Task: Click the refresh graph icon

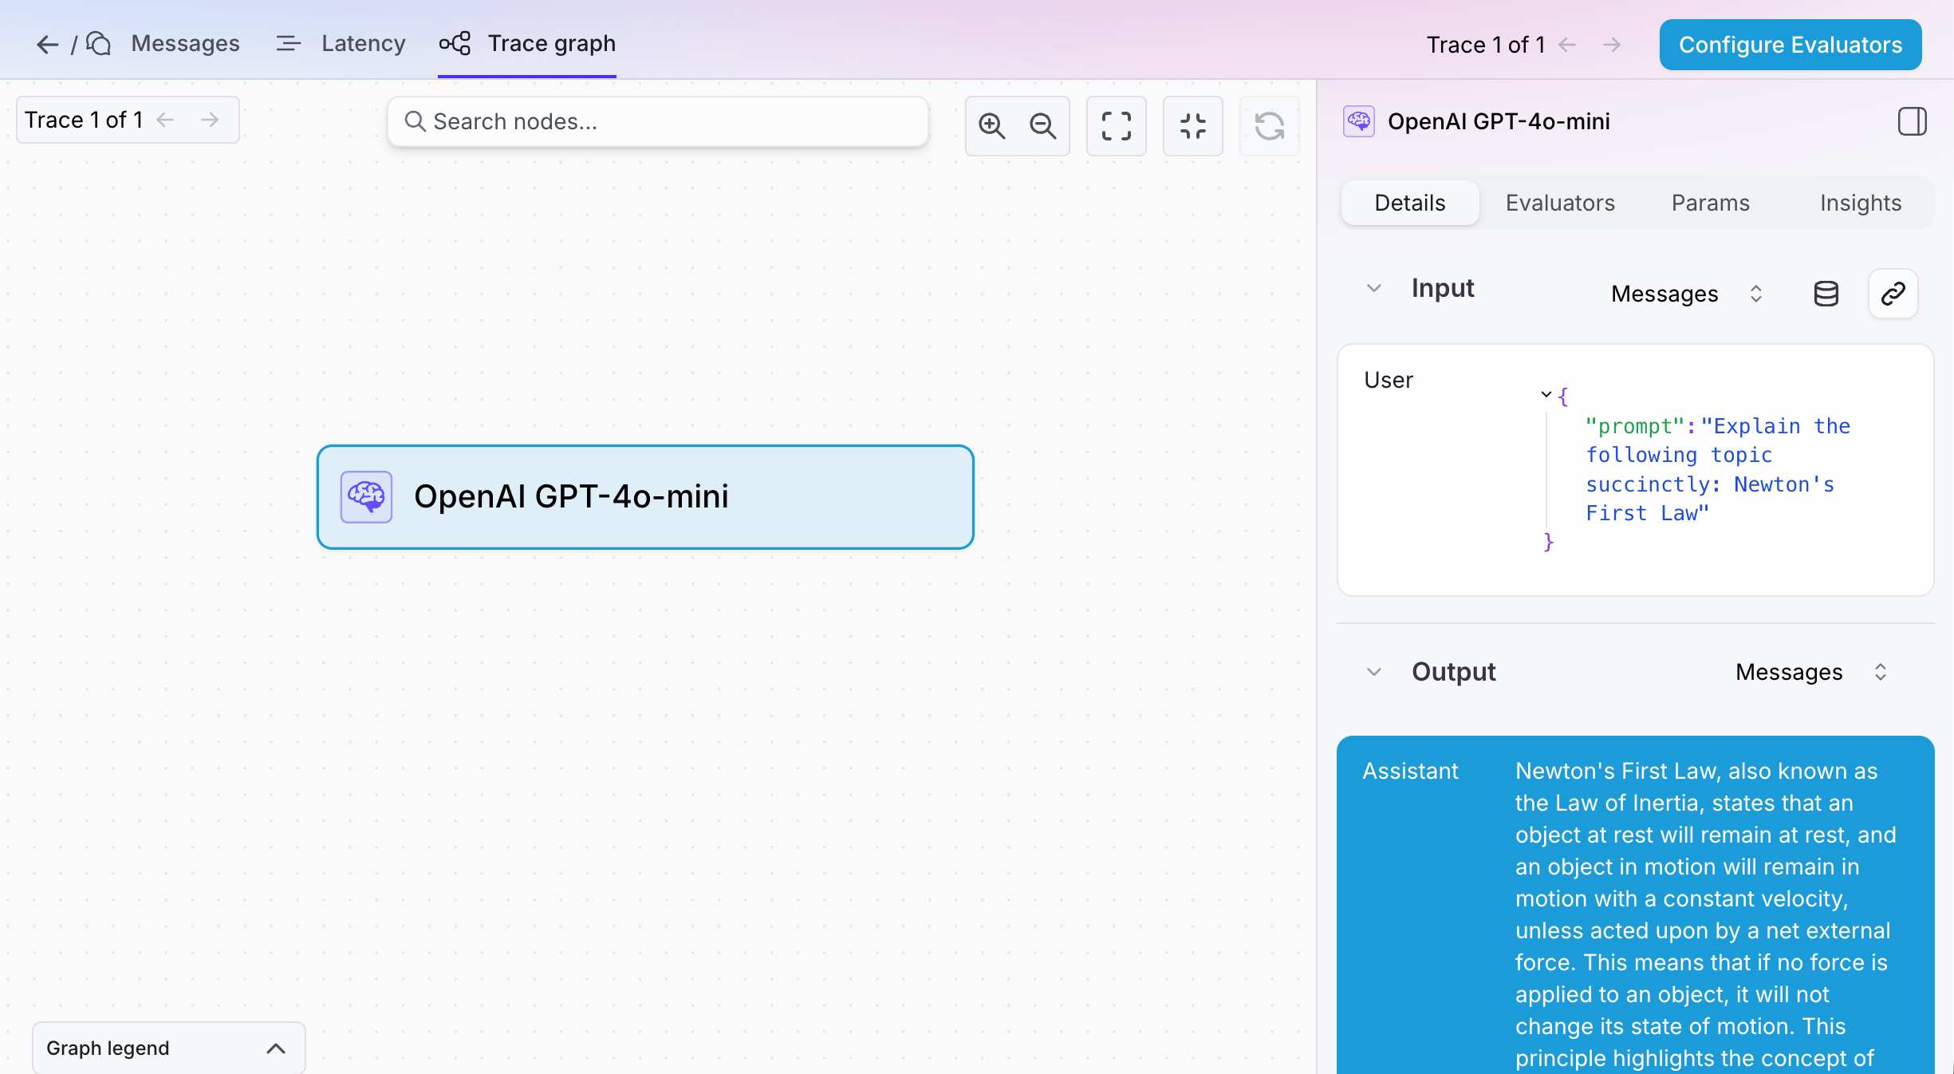Action: 1269,125
